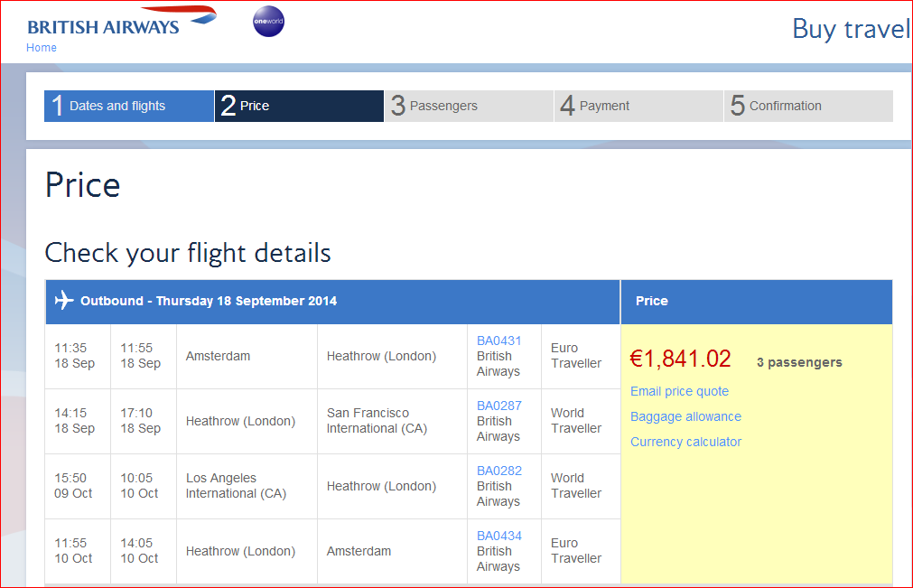Open the Currency calculator
Viewport: 913px width, 588px height.
685,442
